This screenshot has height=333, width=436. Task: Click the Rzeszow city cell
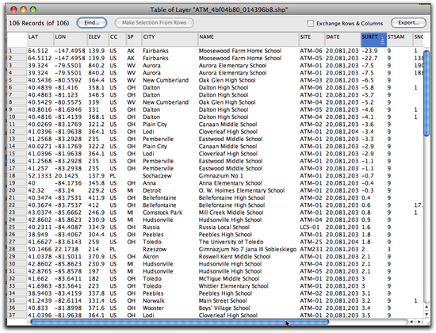click(x=155, y=249)
